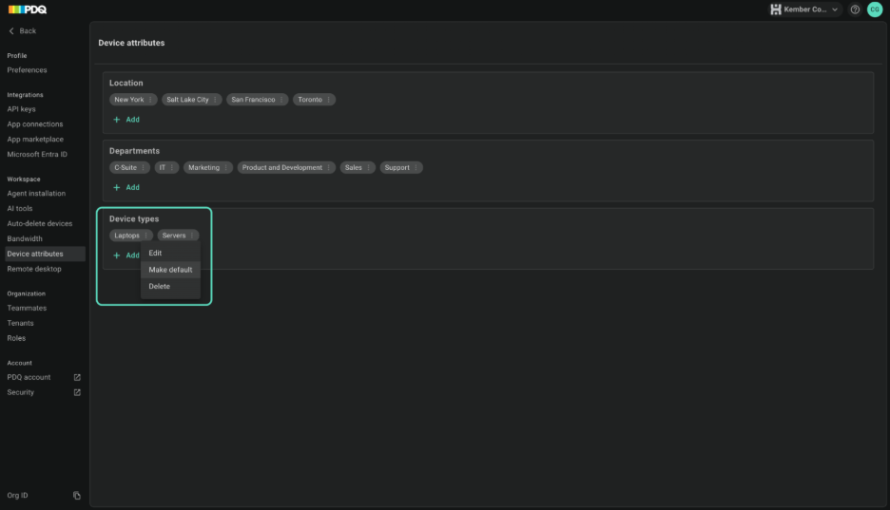Open Security account link
The image size is (890, 510).
[x=20, y=392]
